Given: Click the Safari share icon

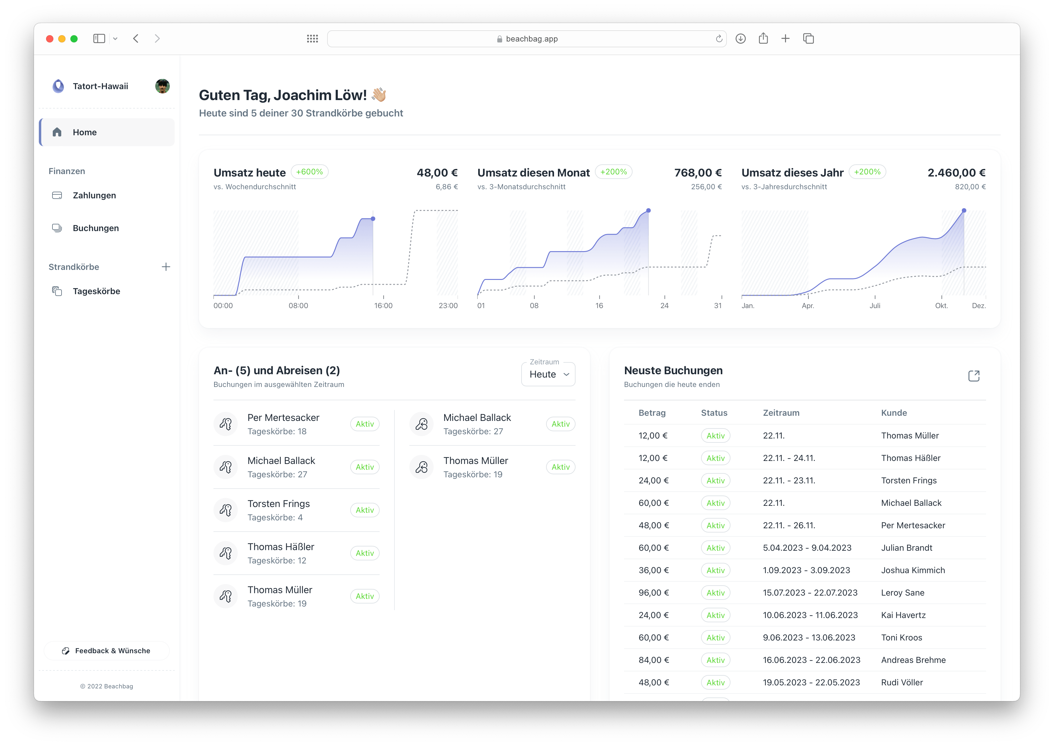Looking at the screenshot, I should click(763, 39).
